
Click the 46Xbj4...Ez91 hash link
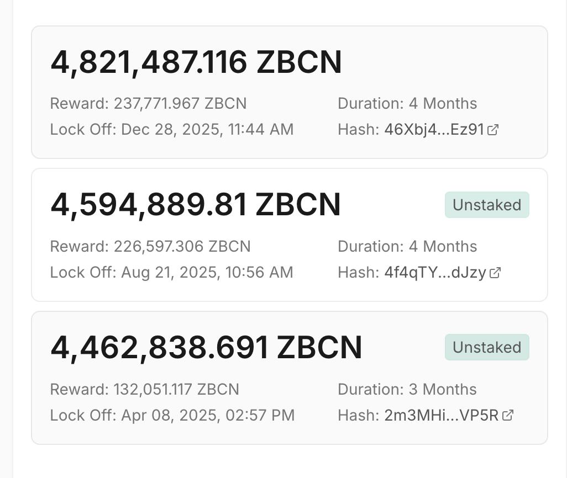point(434,129)
